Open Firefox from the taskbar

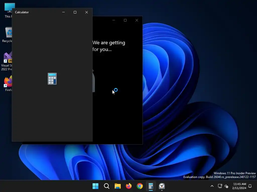tap(129, 186)
